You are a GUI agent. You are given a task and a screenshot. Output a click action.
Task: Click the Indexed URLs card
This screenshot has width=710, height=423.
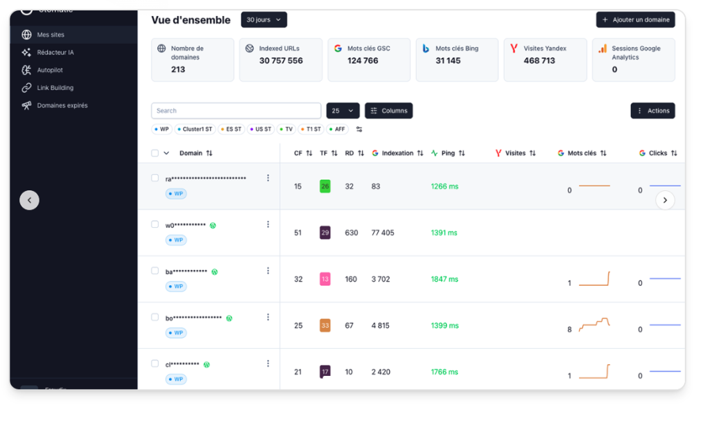(x=281, y=60)
